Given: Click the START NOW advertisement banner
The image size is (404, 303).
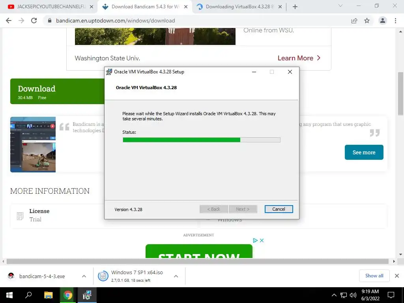Looking at the screenshot, I should click(199, 251).
